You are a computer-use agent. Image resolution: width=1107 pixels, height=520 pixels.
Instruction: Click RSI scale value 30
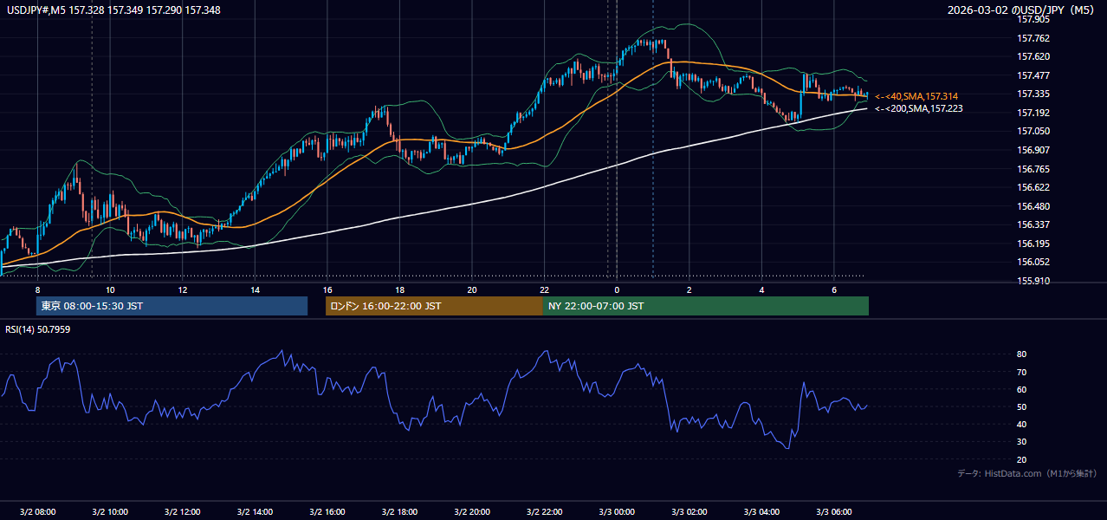tap(1022, 442)
